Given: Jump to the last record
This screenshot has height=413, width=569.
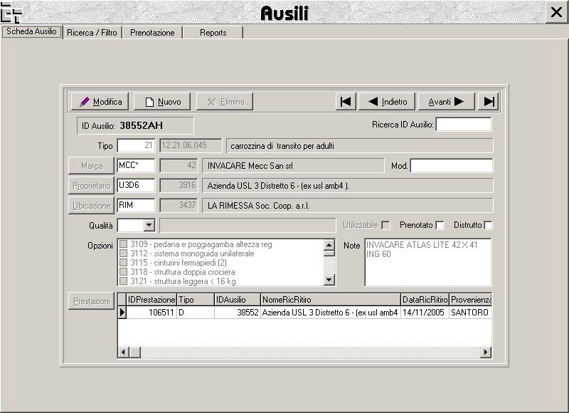Looking at the screenshot, I should click(489, 101).
